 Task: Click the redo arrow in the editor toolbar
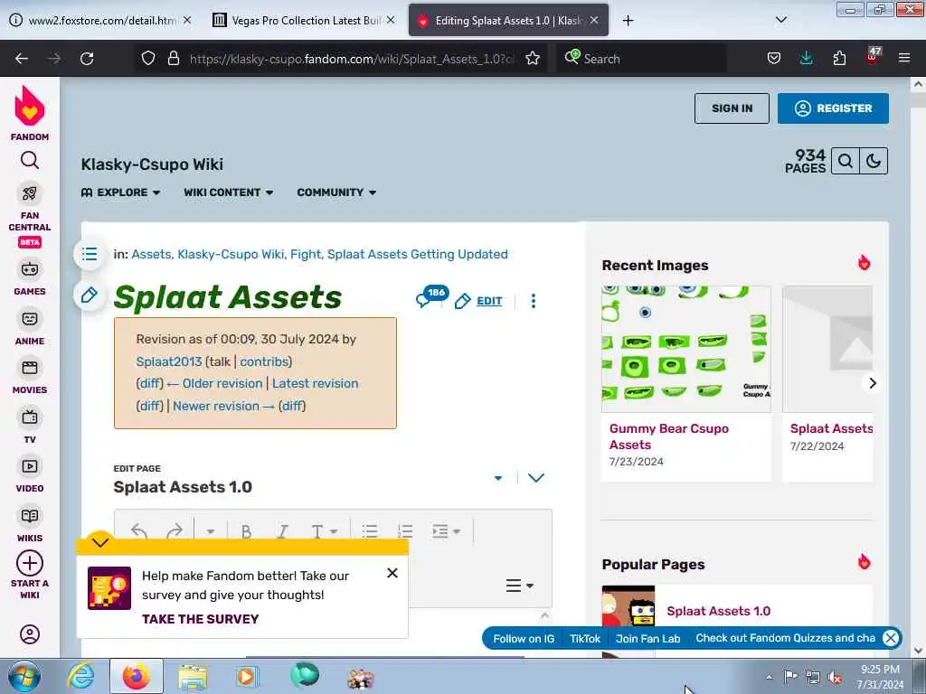[175, 531]
